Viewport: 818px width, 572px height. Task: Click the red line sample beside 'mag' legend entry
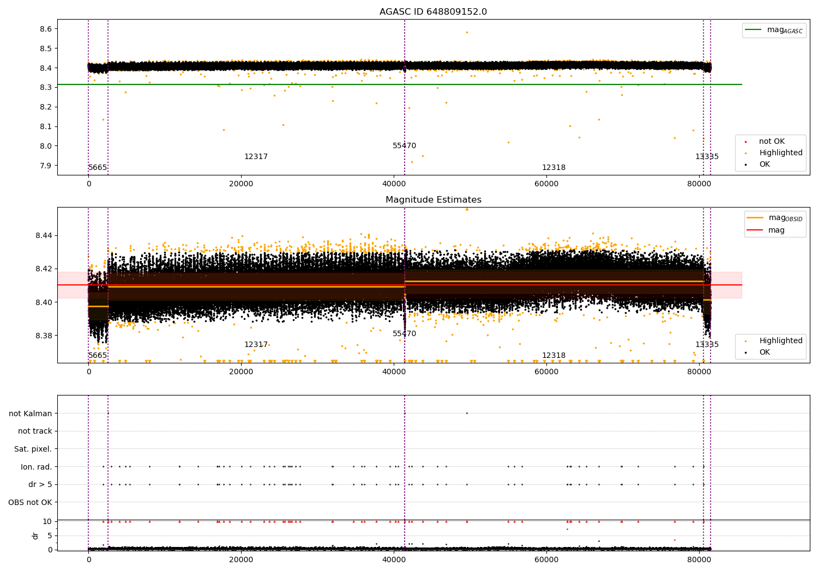755,230
